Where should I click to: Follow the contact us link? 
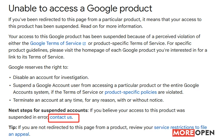click(61, 117)
